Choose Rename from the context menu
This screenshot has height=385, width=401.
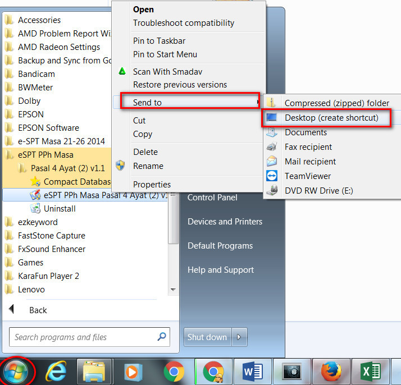pos(148,166)
